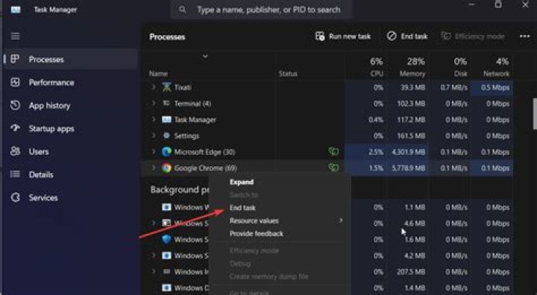
Task: Click the Efficiency mode toolbar button
Action: tap(473, 37)
